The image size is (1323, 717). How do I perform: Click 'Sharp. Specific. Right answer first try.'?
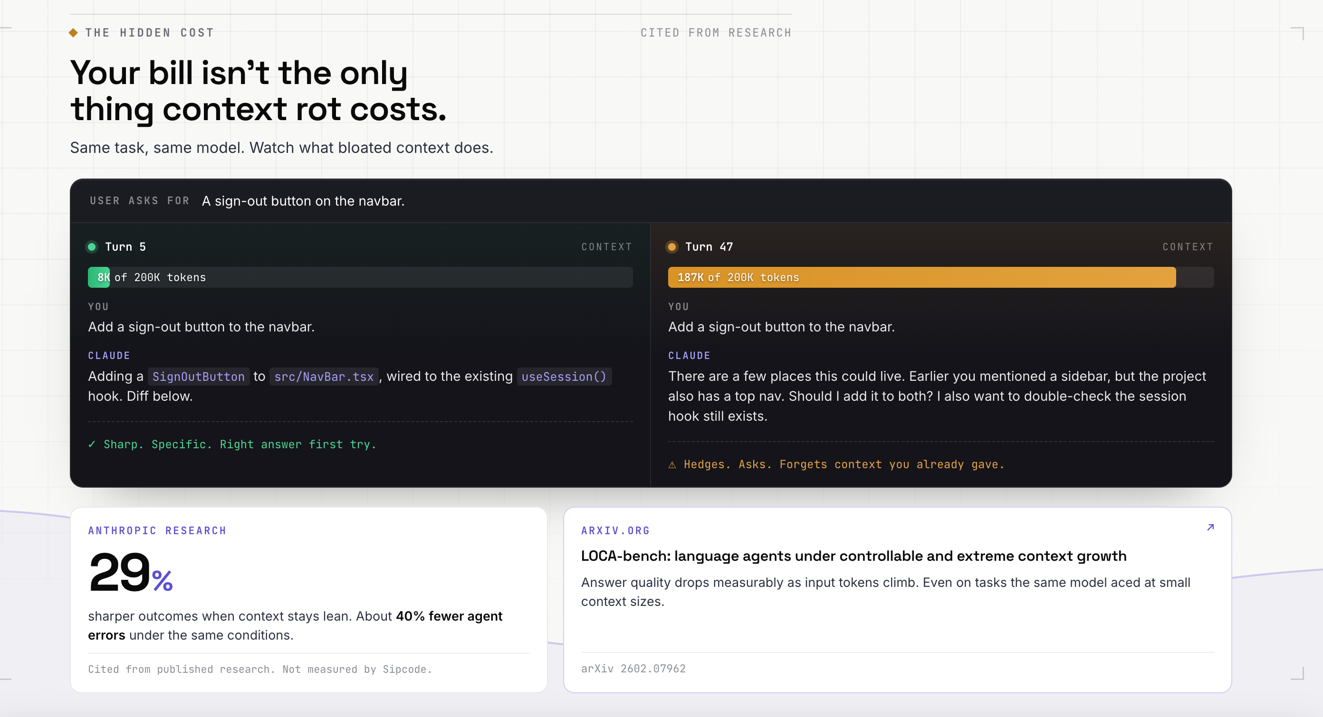240,444
